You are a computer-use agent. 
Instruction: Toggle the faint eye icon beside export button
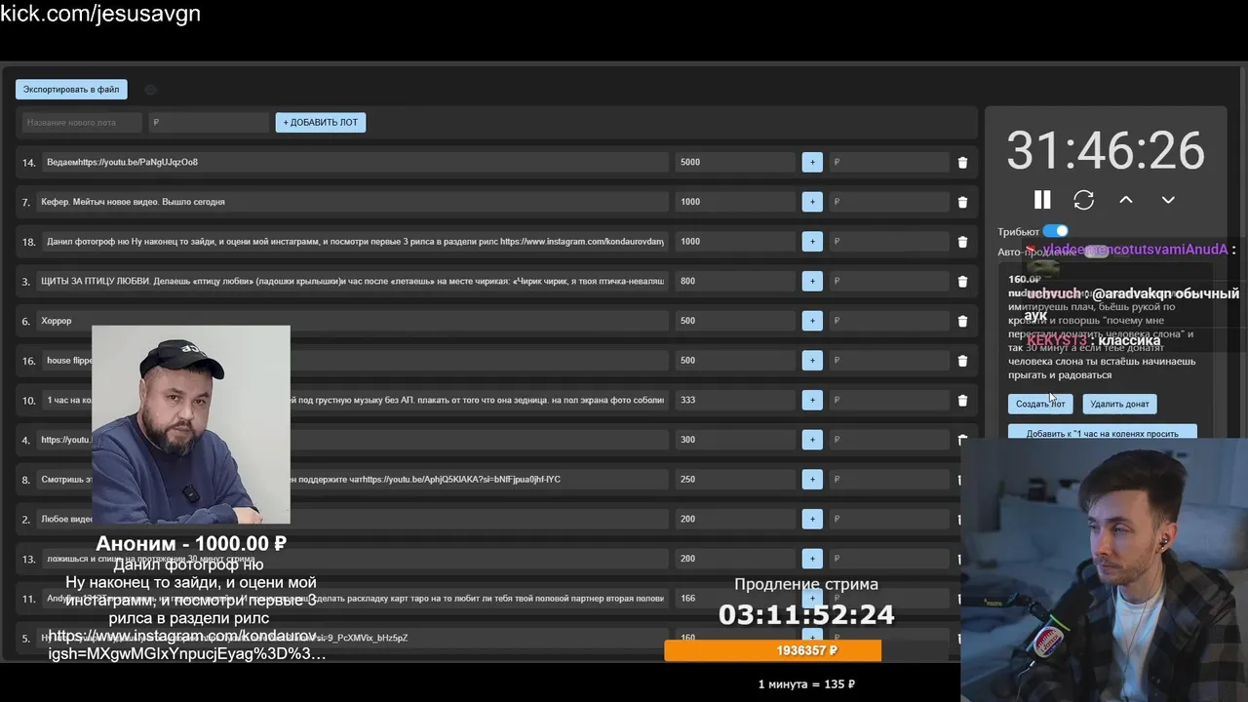[150, 90]
